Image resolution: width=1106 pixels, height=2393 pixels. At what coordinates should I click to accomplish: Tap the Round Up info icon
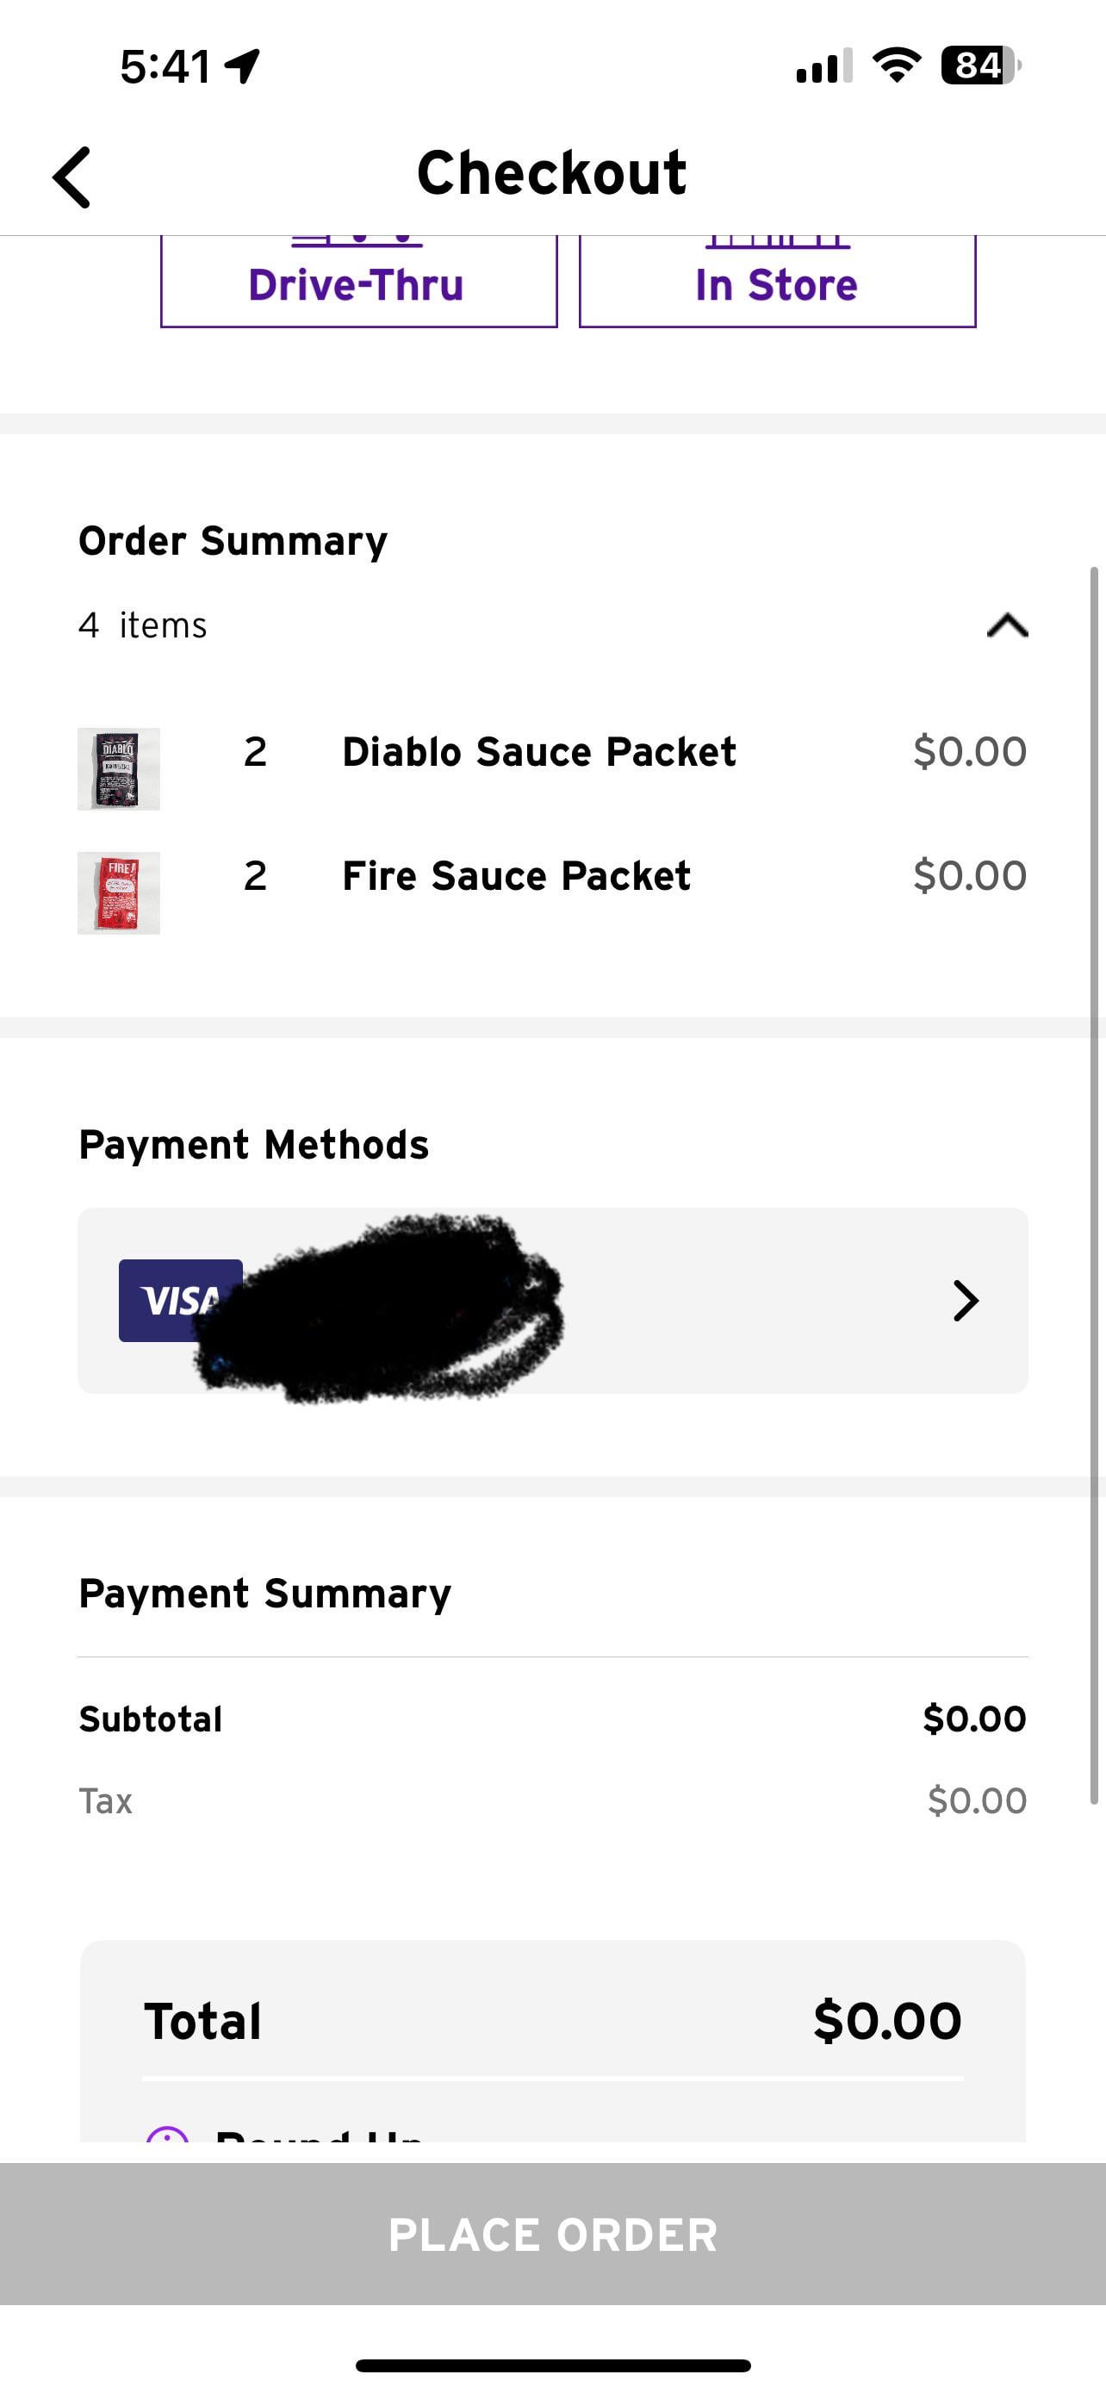[x=168, y=2135]
